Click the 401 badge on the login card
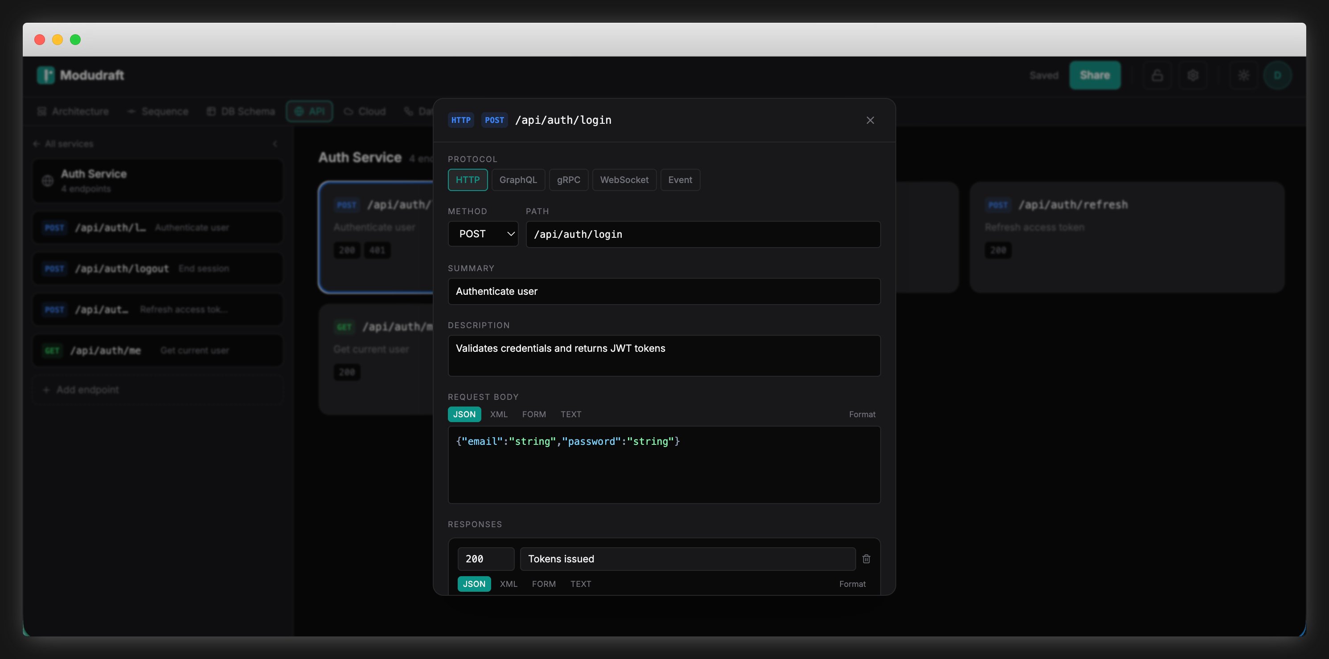The height and width of the screenshot is (659, 1329). [x=377, y=251]
